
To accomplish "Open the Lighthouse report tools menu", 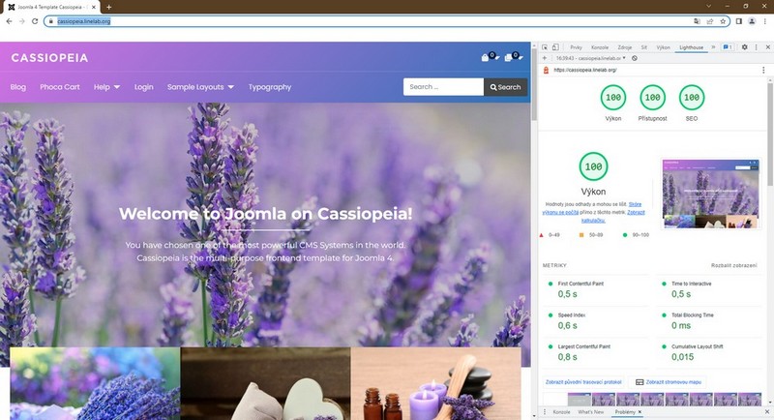I will pos(763,70).
